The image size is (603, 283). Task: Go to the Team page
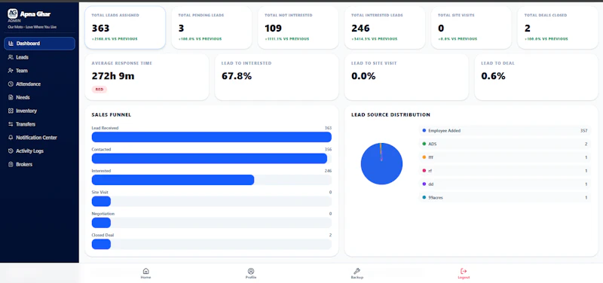(x=39, y=71)
